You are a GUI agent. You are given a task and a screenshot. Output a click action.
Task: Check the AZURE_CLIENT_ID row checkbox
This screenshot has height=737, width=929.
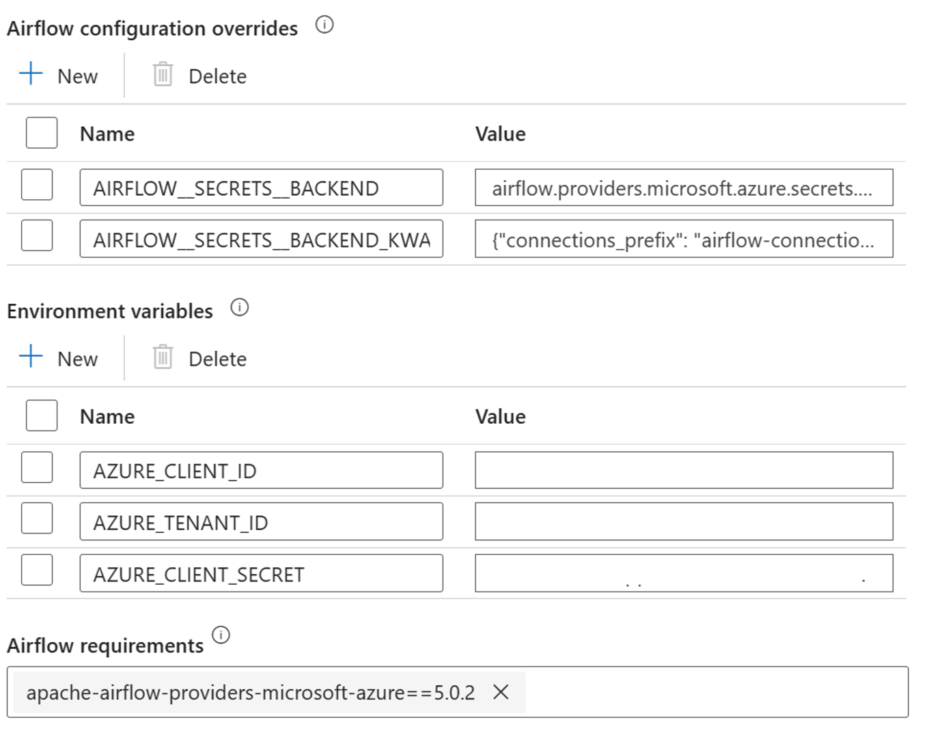[x=37, y=467]
